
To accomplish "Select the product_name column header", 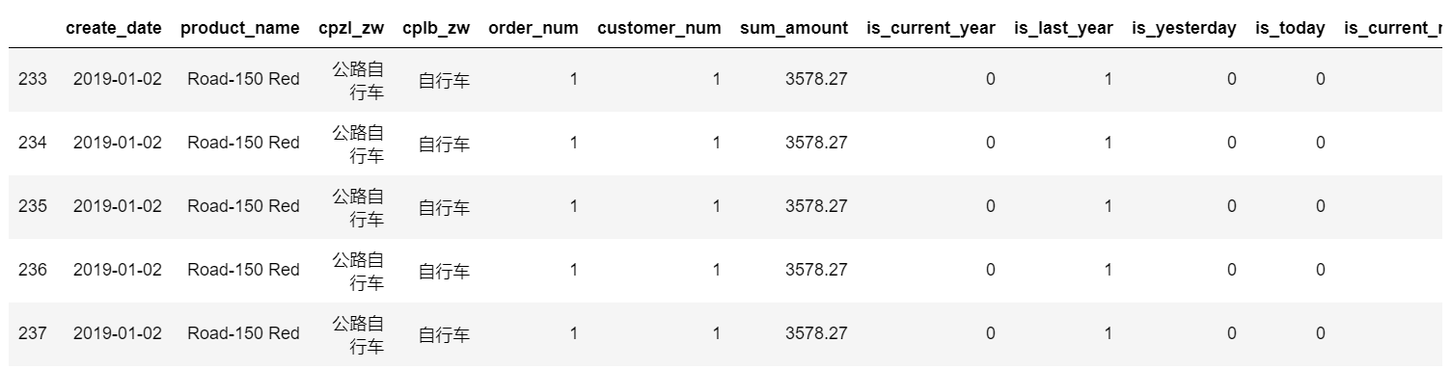I will pos(240,28).
